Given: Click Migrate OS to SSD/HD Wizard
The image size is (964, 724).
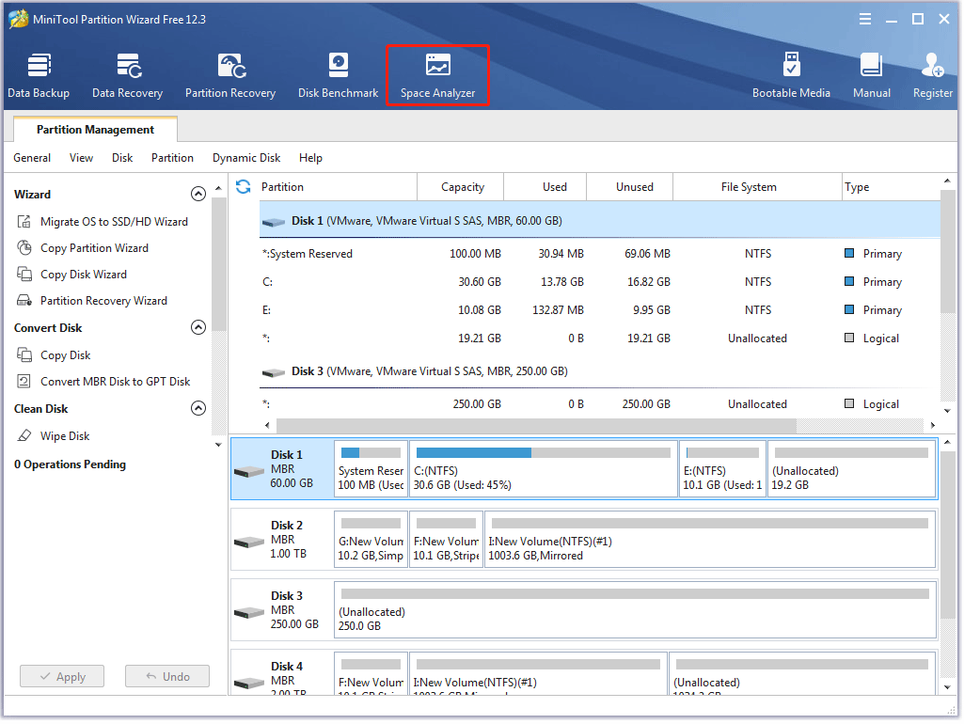Looking at the screenshot, I should click(x=114, y=222).
